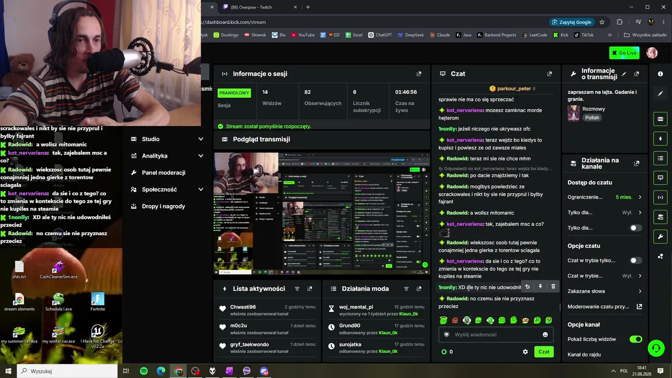Click the pencil edit icon in right sidebar
Viewport: 672px width, 378px height.
tap(660, 93)
